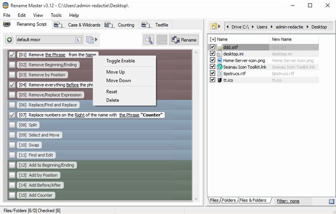336x214 pixels.
Task: Click the ddd.sitf file icon
Action: (x=219, y=47)
